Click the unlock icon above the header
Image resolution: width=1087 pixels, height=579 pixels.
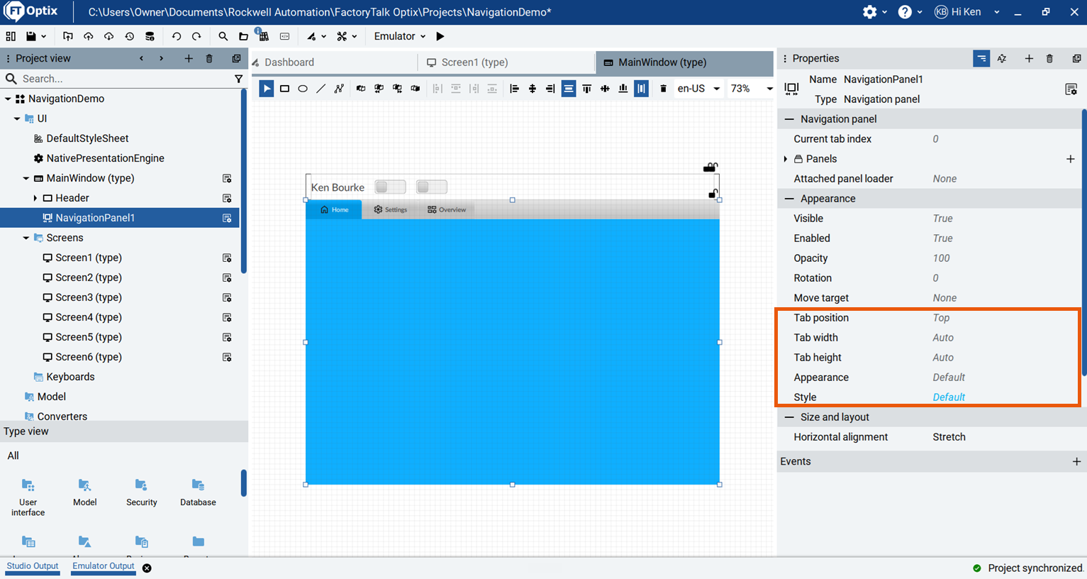pyautogui.click(x=710, y=167)
